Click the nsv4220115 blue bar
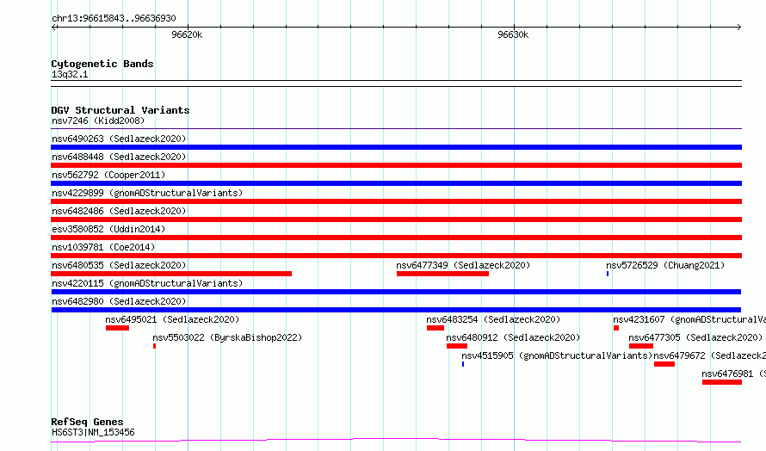The width and height of the screenshot is (766, 451). click(x=396, y=292)
